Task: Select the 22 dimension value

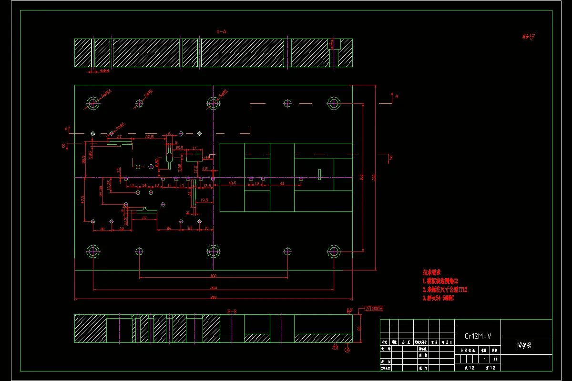Action: coord(122,229)
